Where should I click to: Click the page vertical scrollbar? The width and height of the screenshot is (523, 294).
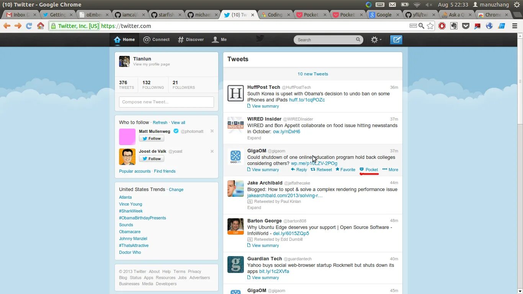pos(520,80)
